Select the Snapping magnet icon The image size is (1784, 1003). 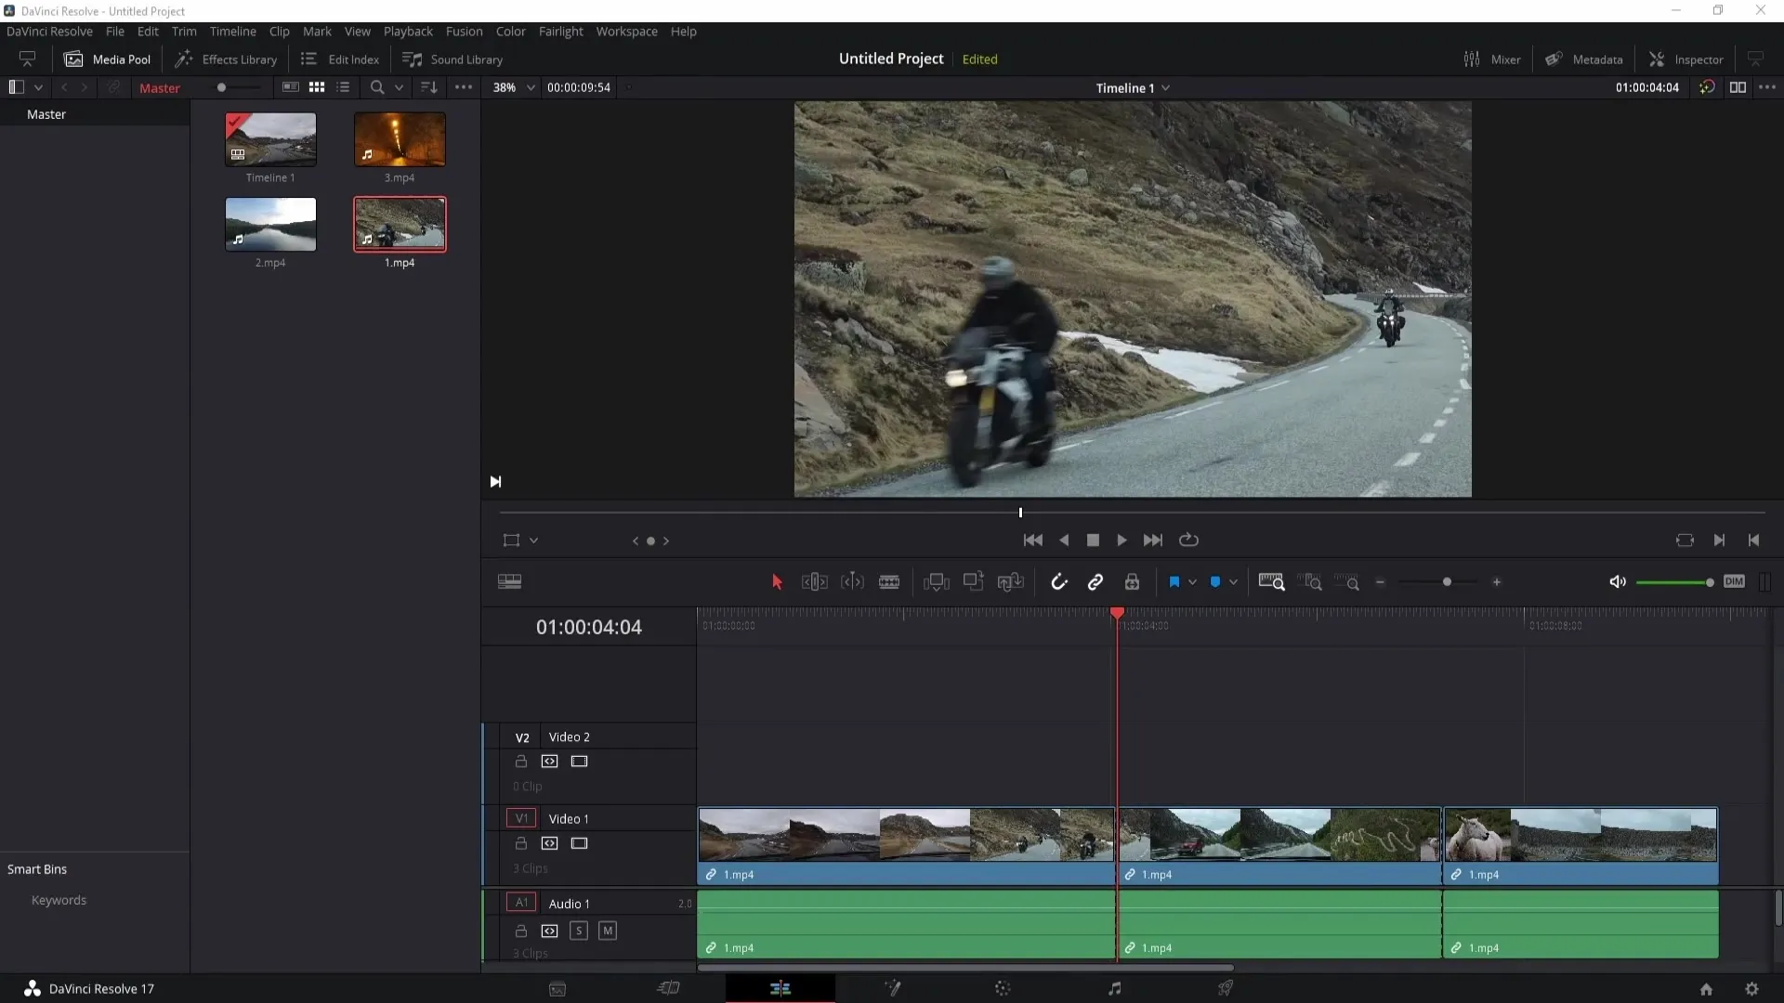[1058, 581]
